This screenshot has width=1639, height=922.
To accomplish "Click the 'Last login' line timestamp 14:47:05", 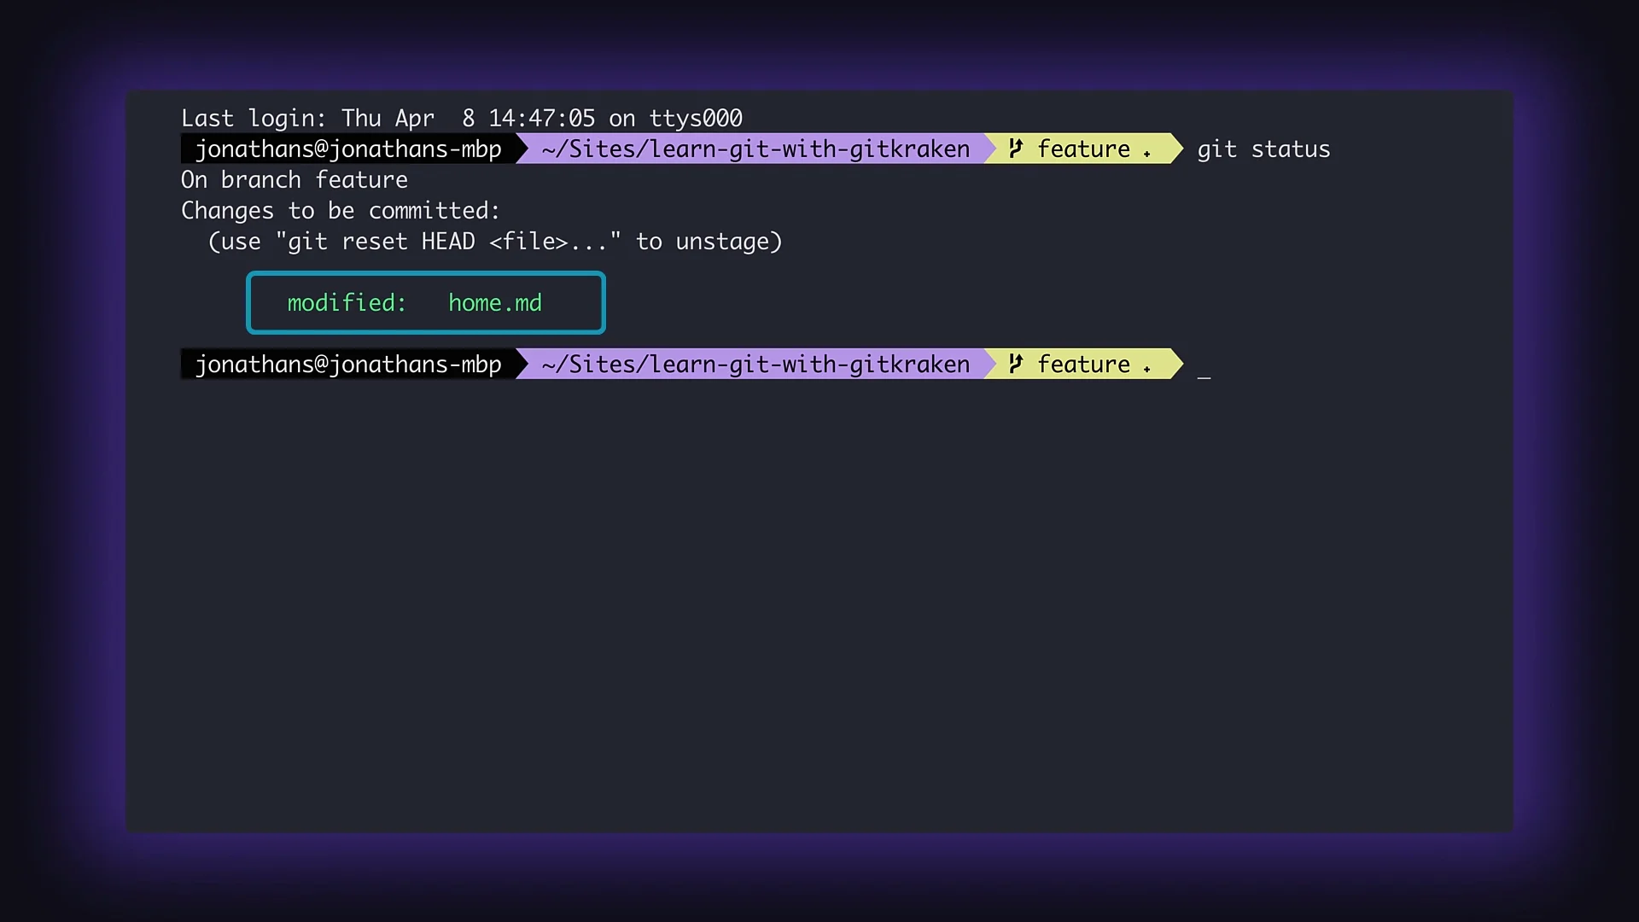I will click(541, 119).
